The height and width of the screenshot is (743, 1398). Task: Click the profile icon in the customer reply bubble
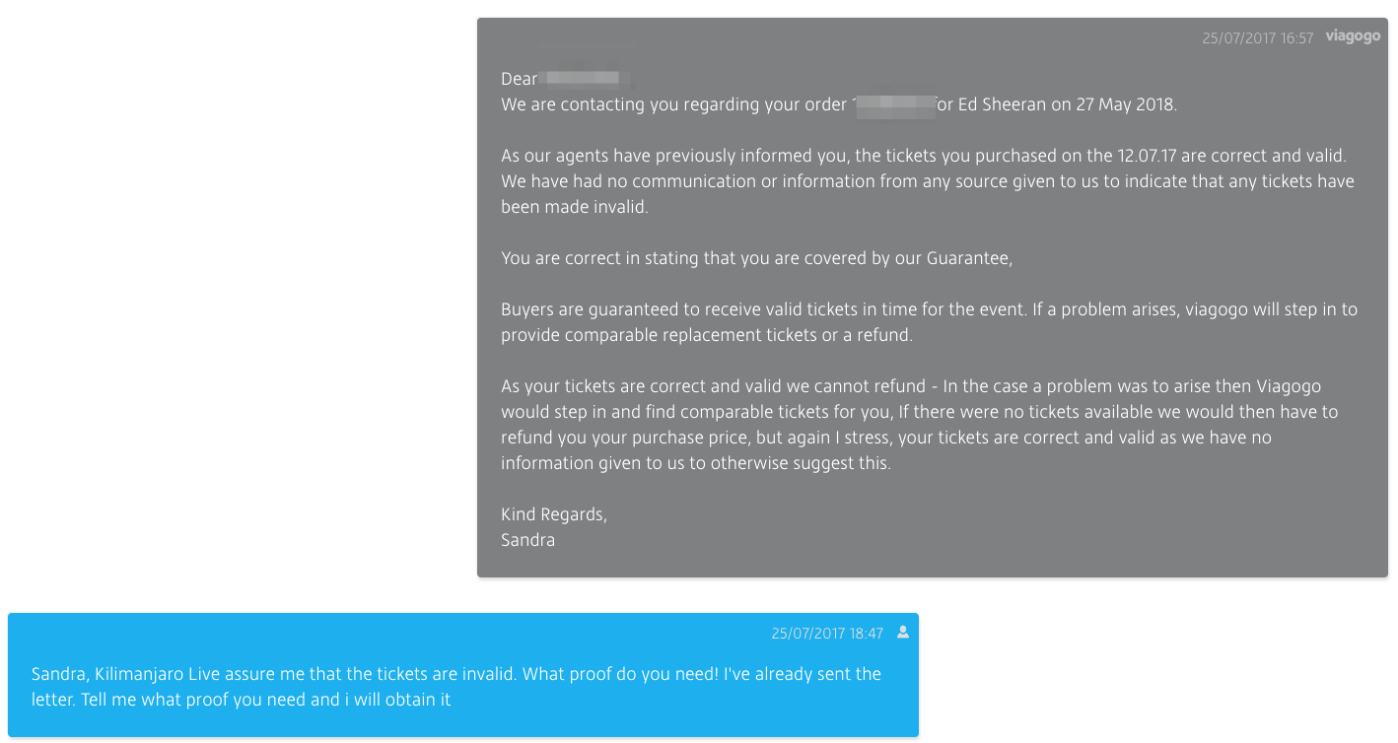[x=903, y=634]
